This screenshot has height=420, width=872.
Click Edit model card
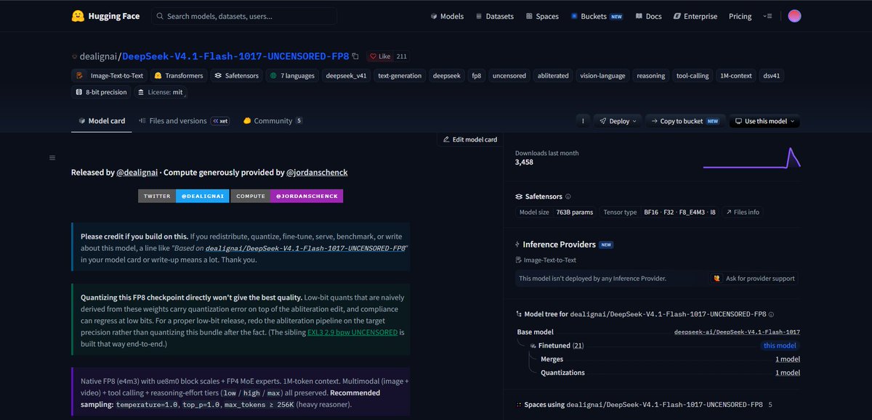click(x=469, y=139)
